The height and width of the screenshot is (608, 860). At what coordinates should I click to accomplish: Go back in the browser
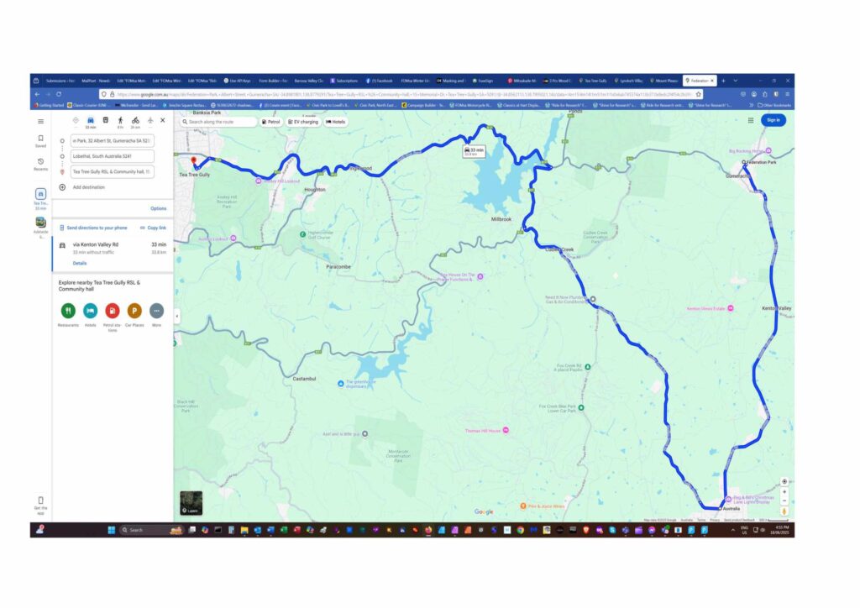[x=37, y=94]
